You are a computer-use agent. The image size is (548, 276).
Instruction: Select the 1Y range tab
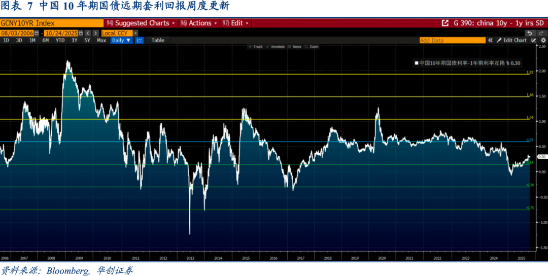[75, 40]
